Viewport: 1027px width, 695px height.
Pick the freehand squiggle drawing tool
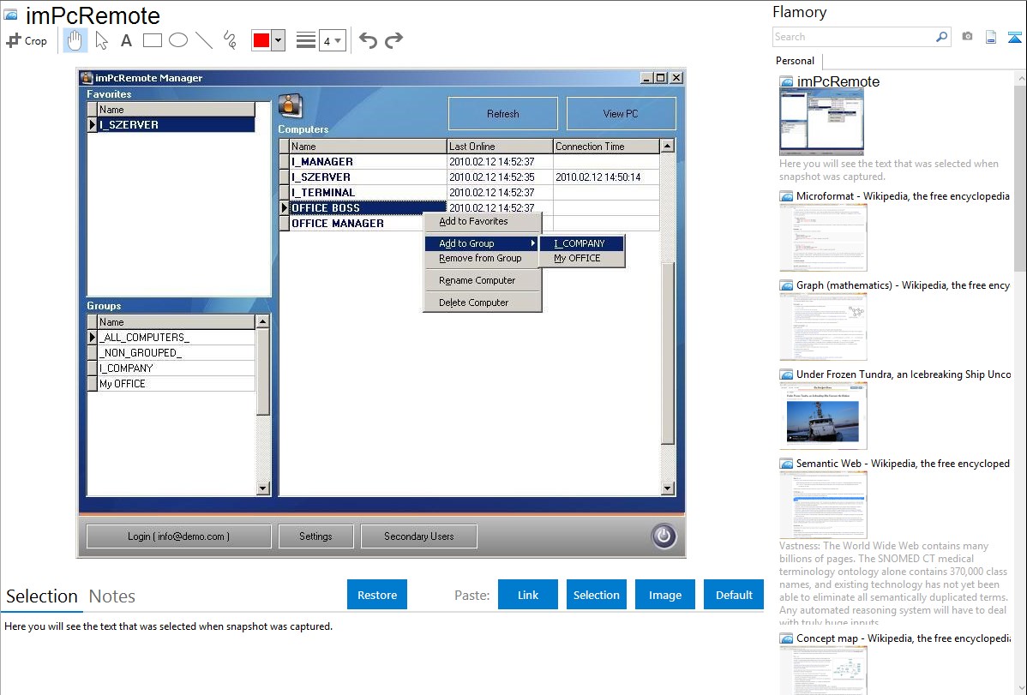[230, 40]
